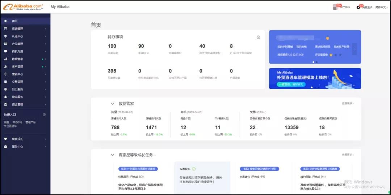Open the RFQ市场 quick link
This screenshot has height=195, width=391.
[17, 122]
